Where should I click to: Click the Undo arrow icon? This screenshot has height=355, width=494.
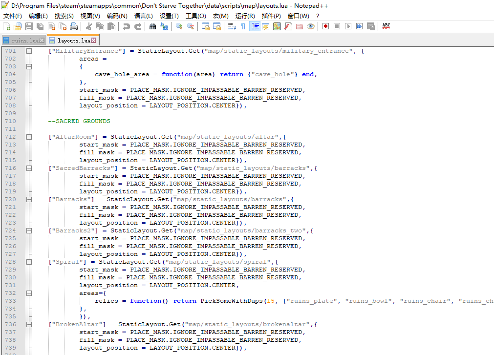[x=127, y=26]
